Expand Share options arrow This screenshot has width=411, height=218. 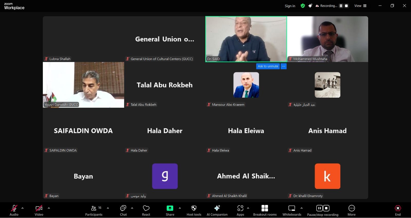(180, 208)
